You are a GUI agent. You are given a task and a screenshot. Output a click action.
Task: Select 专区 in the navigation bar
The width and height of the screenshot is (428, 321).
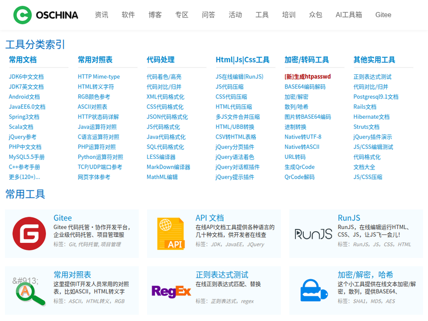point(181,15)
